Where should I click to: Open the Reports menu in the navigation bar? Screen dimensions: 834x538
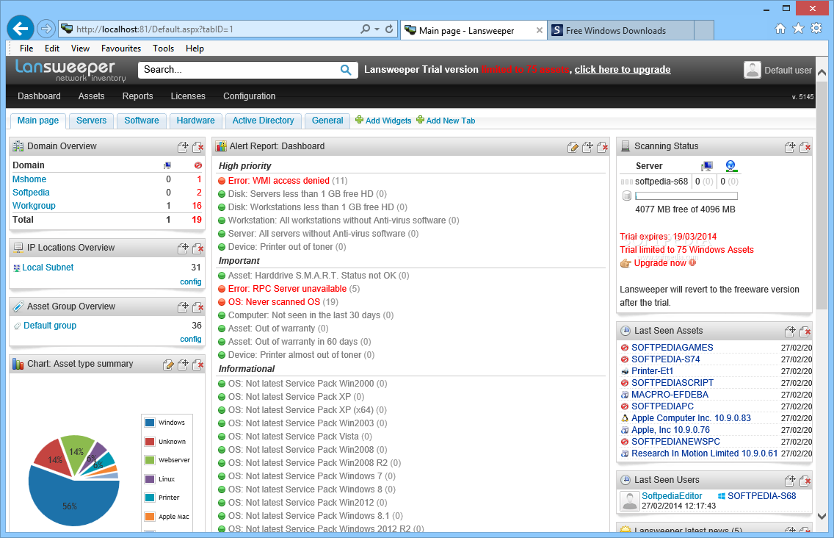point(137,96)
